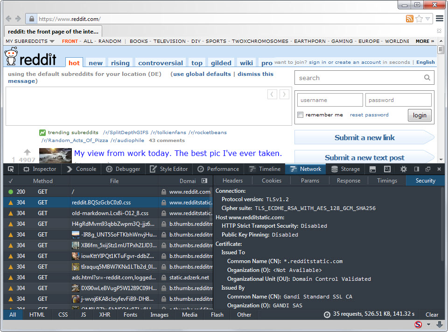Pop devtools out to separate window

pyautogui.click(x=428, y=169)
